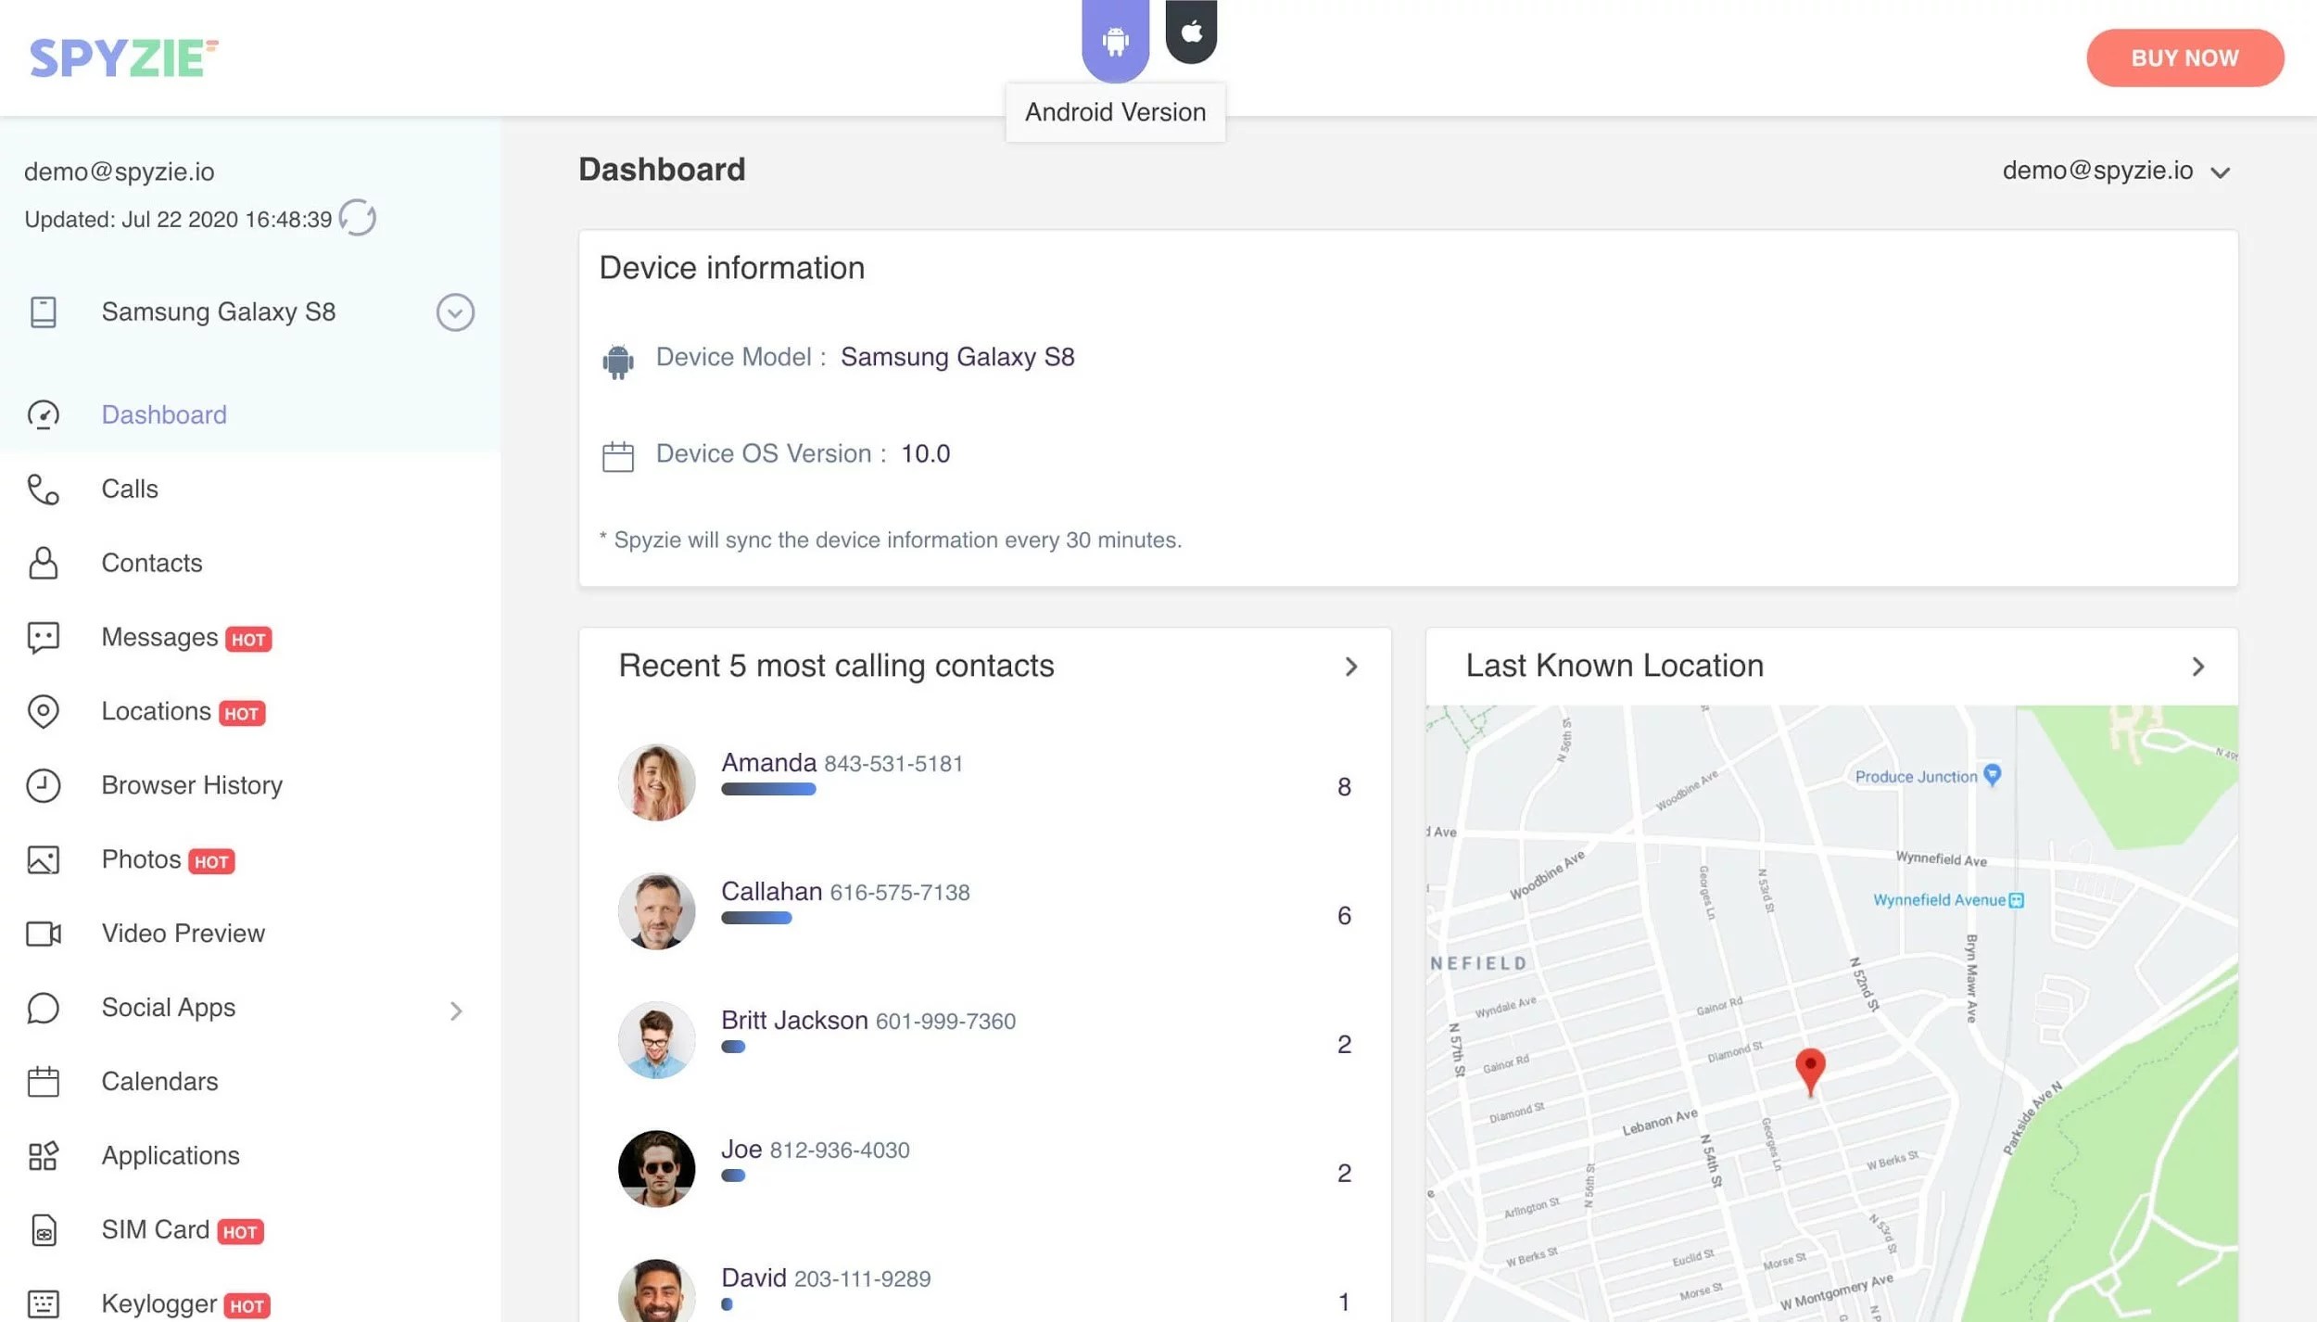Click the Contacts person icon
The image size is (2317, 1322).
point(43,563)
